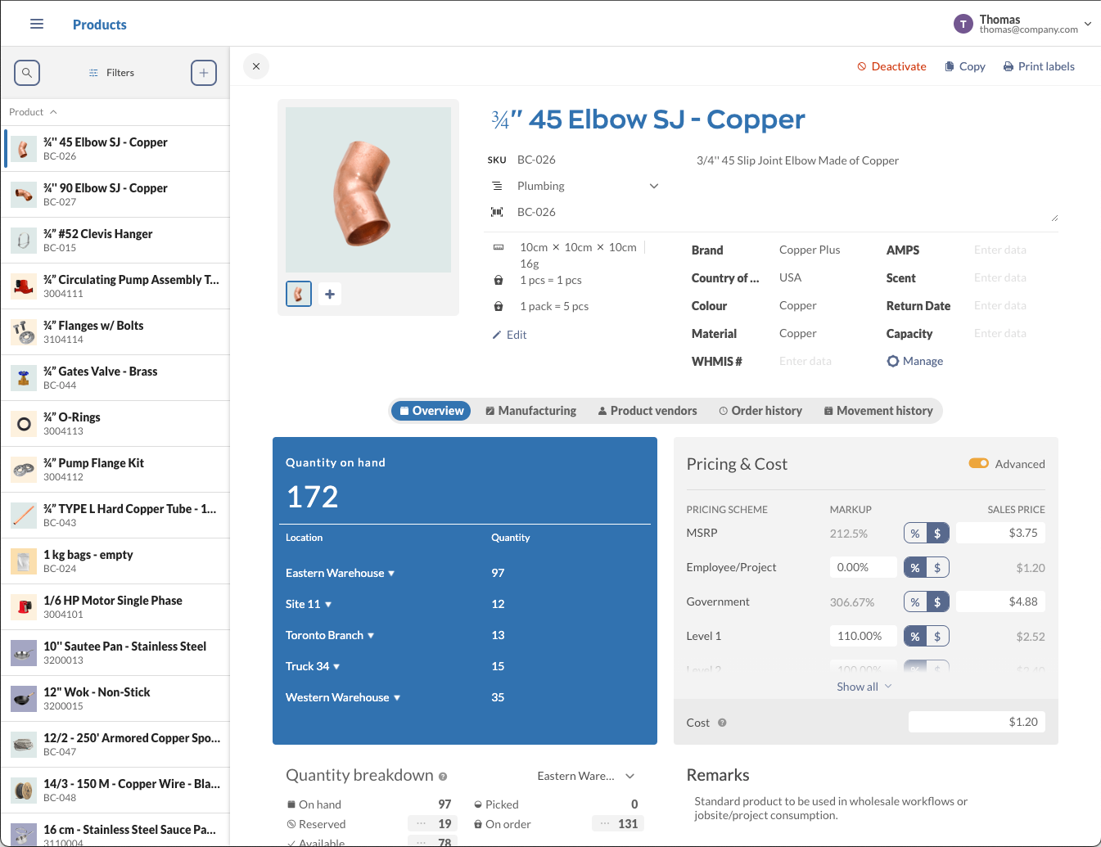
Task: Click the barcode icon next to BC-026
Action: click(497, 211)
